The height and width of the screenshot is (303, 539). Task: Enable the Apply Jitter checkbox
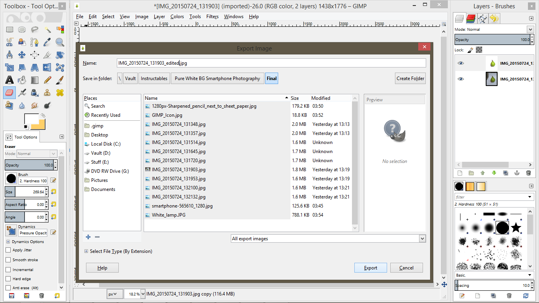coord(8,250)
